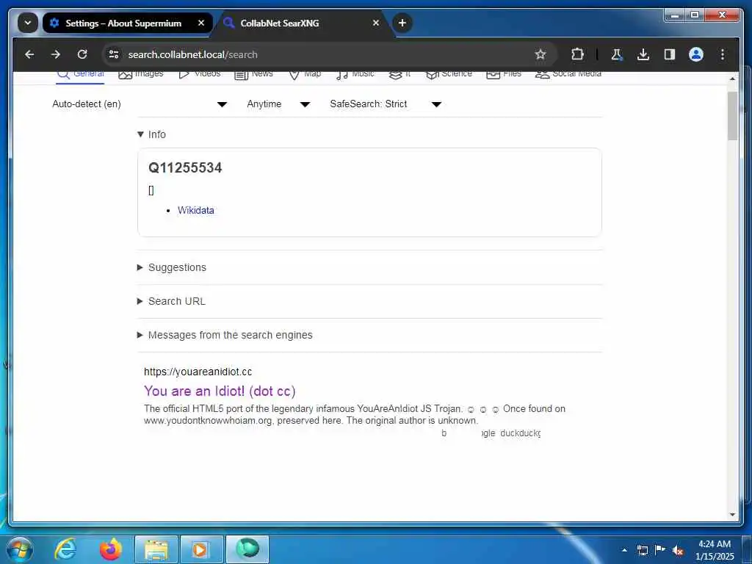The height and width of the screenshot is (564, 752).
Task: Open the network tray icon
Action: (x=643, y=550)
